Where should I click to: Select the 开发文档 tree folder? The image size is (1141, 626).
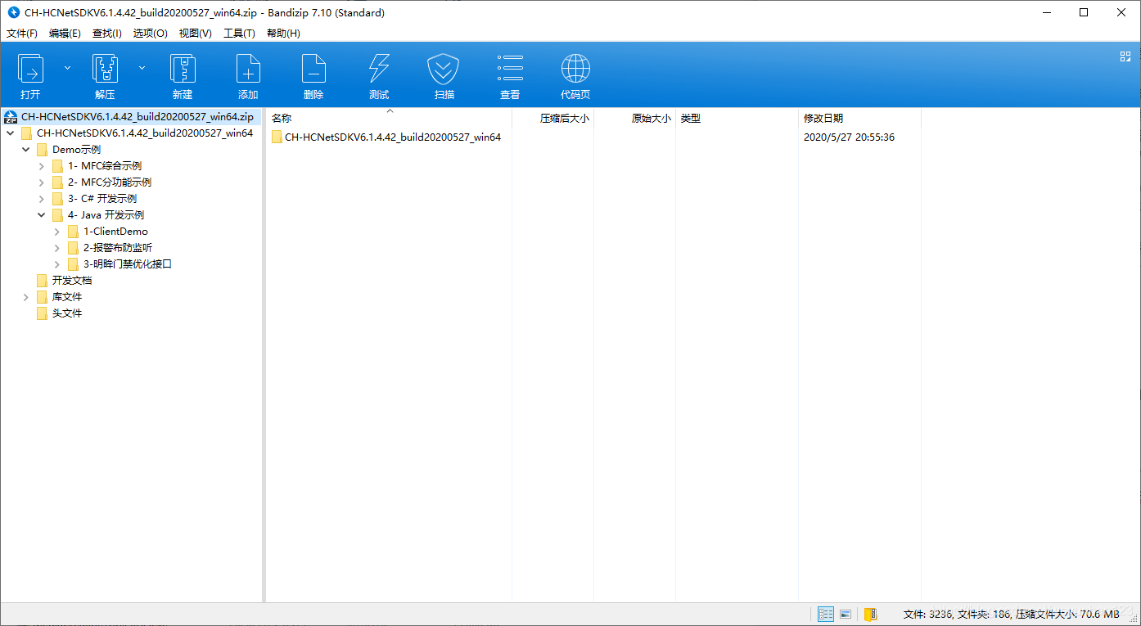click(x=72, y=281)
